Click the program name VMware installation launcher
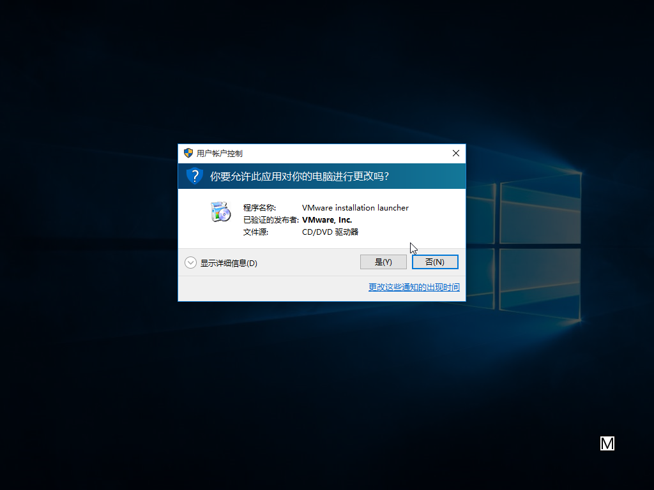 pos(355,207)
